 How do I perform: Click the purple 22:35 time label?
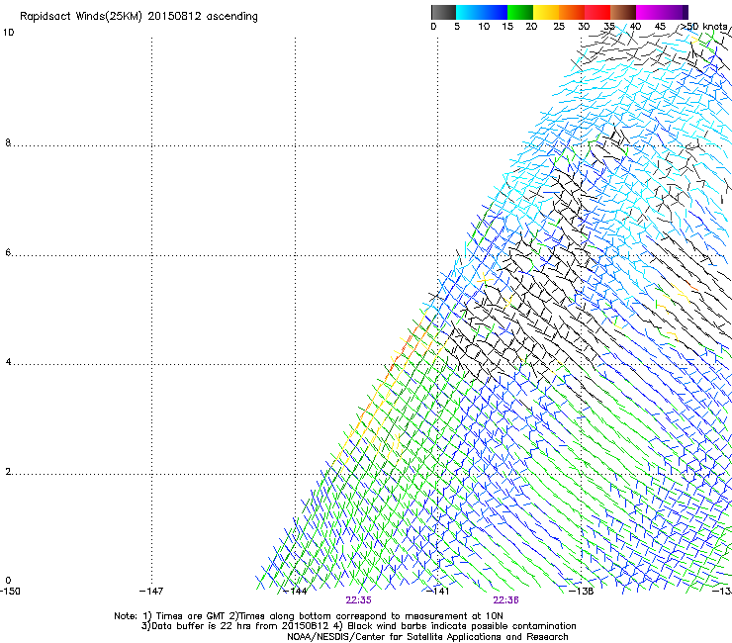pyautogui.click(x=358, y=600)
